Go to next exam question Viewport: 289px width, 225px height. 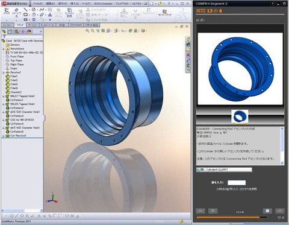pyautogui.click(x=279, y=211)
